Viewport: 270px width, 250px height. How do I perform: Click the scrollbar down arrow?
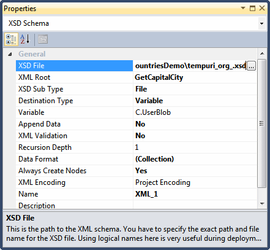(262, 204)
